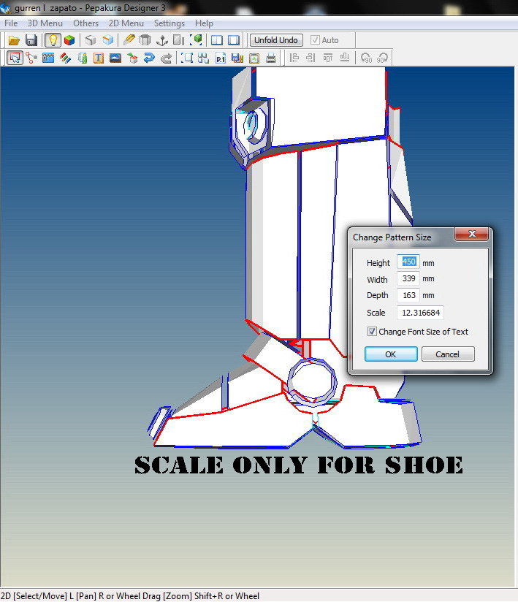Viewport: 518px width, 602px height.
Task: Open the 3D Menu
Action: (x=45, y=23)
